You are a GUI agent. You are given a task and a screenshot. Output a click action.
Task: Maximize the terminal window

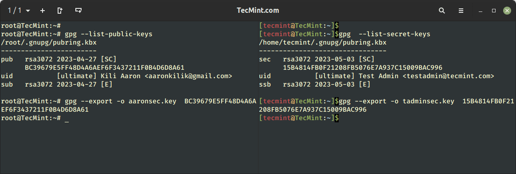coord(494,11)
